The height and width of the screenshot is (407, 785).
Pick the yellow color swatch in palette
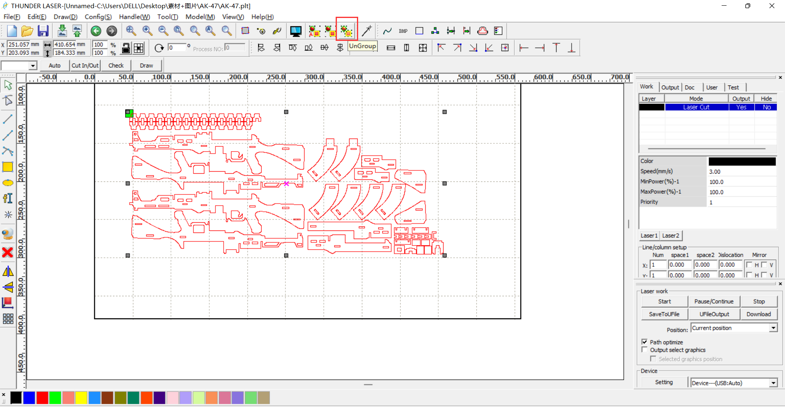(81, 398)
